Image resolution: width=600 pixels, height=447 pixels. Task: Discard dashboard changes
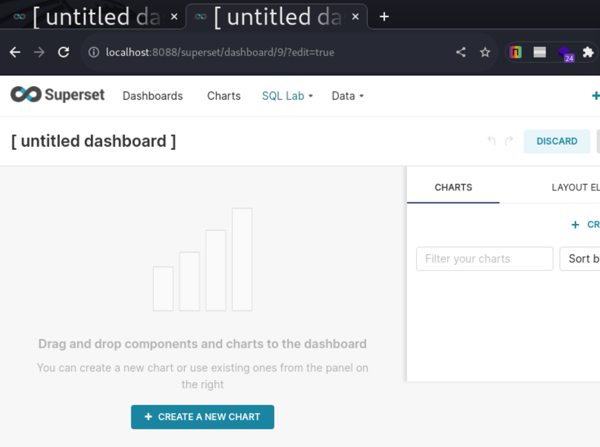coord(557,141)
